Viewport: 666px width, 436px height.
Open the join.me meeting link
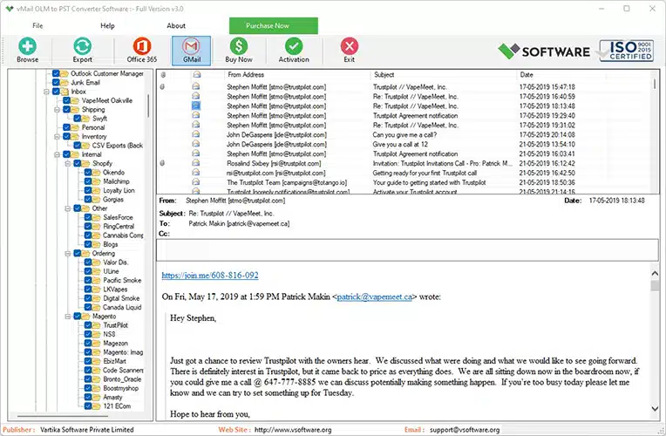point(210,276)
